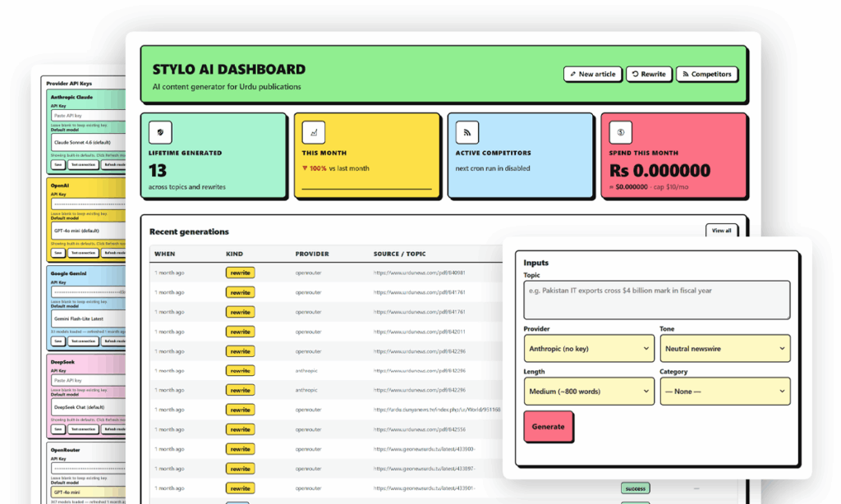Click the rewrite badge in the 840981 row

[x=241, y=273]
